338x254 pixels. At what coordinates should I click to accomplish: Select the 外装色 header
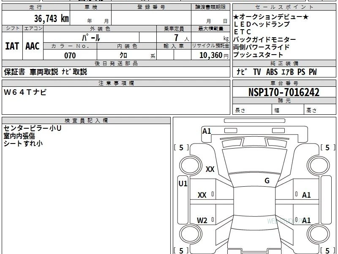(x=100, y=28)
